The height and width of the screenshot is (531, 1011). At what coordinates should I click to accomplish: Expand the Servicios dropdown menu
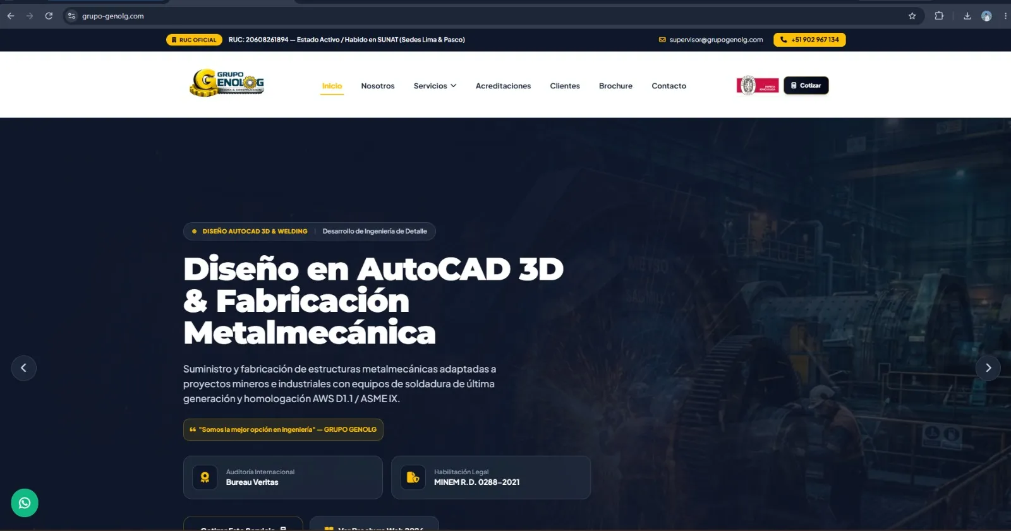[x=435, y=86]
